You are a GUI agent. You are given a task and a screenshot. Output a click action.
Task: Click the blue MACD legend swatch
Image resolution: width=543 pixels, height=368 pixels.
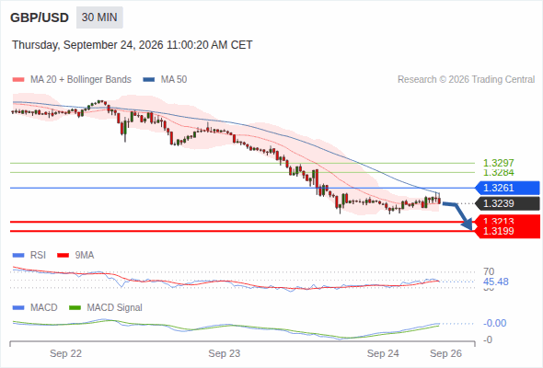(x=18, y=307)
